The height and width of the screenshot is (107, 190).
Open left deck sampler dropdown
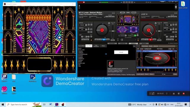[x=86, y=29]
